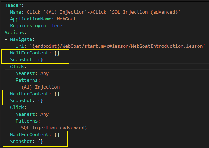Screen dimensions: 209x148
Task: Click the last Snapshot entry
Action: click(x=24, y=142)
